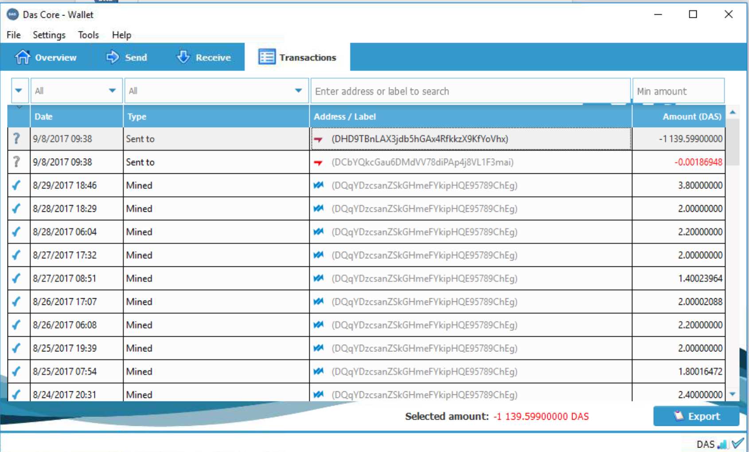Open the small watch-only filter dropdown
This screenshot has width=749, height=452.
click(20, 91)
